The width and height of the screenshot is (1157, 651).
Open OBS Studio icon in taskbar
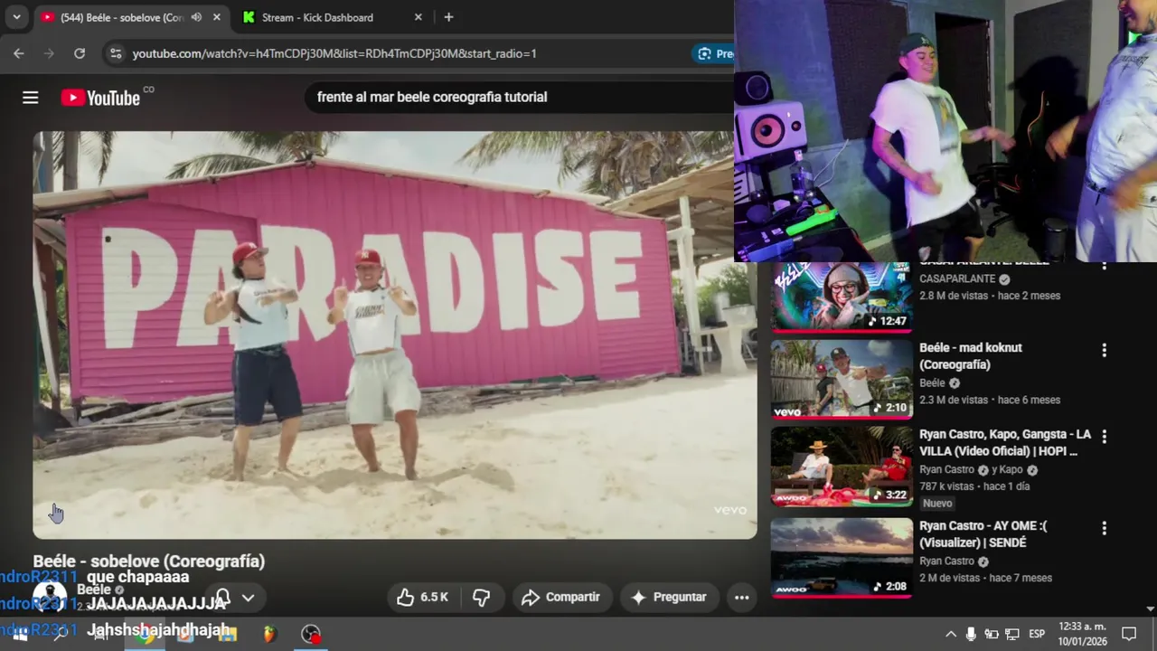pyautogui.click(x=311, y=634)
